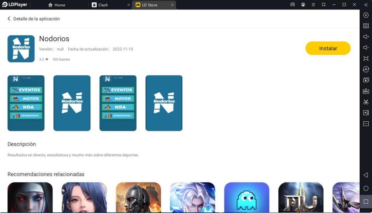Open the gamepad icon in title bar
The image size is (372, 213).
point(292,5)
